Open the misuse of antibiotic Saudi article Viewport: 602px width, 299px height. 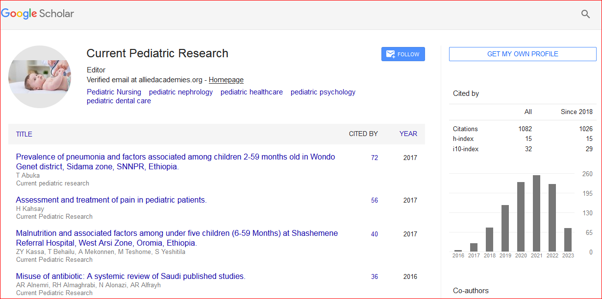pos(130,276)
